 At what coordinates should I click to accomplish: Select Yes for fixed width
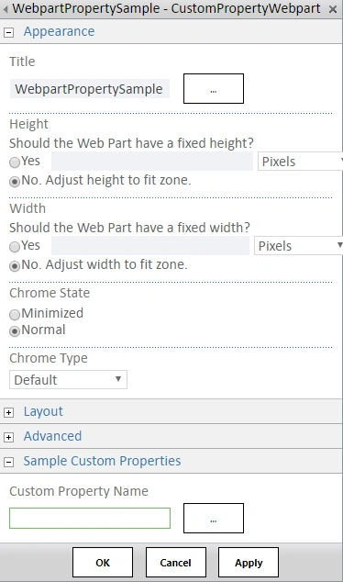[x=15, y=247]
